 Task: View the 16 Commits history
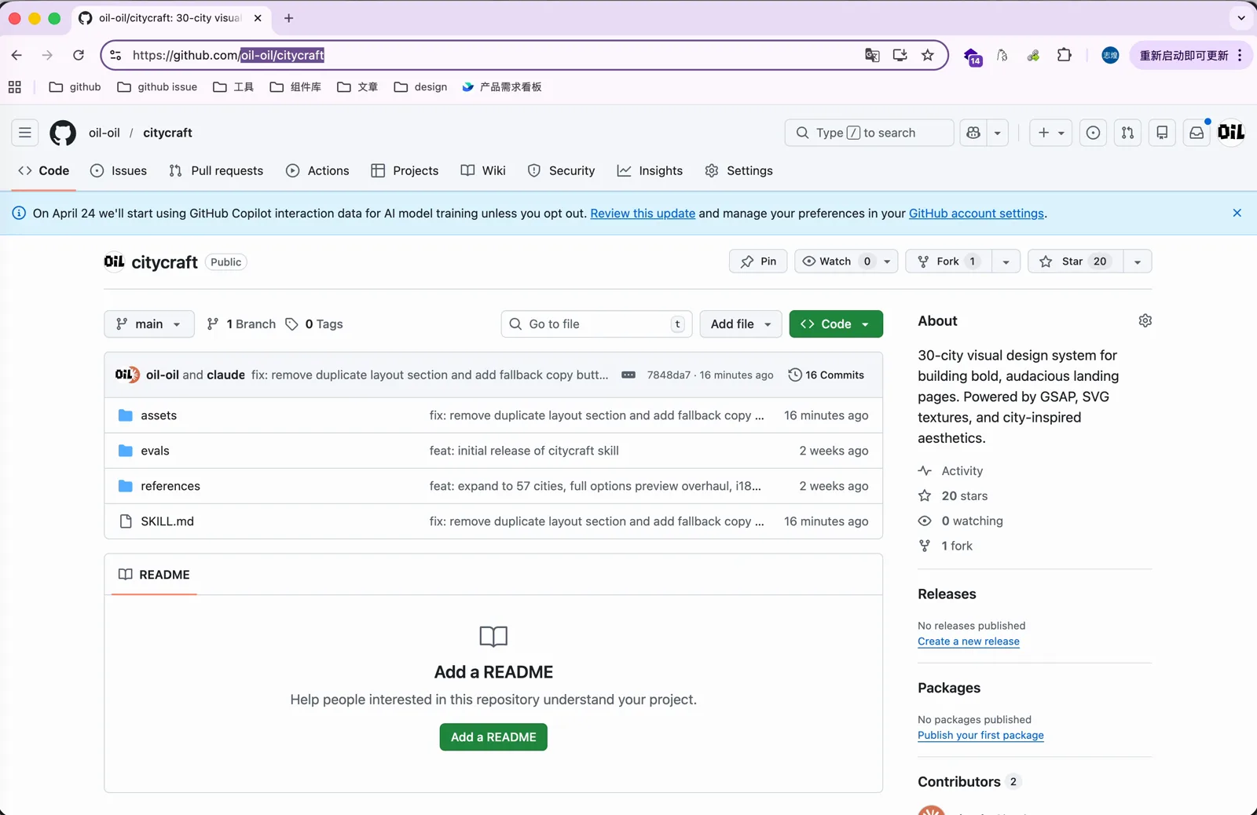826,375
